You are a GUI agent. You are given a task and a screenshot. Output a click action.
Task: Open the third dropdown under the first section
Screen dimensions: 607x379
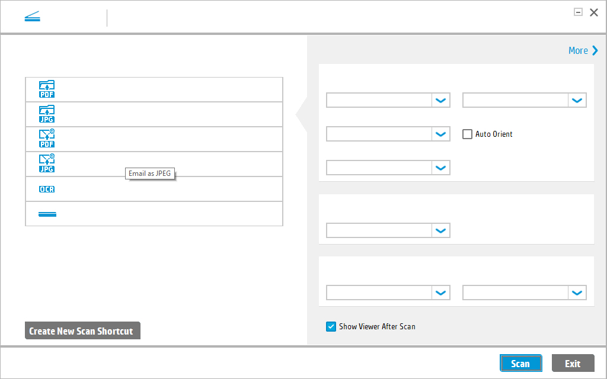pyautogui.click(x=388, y=168)
